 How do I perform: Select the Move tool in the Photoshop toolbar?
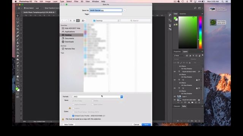point(17,16)
